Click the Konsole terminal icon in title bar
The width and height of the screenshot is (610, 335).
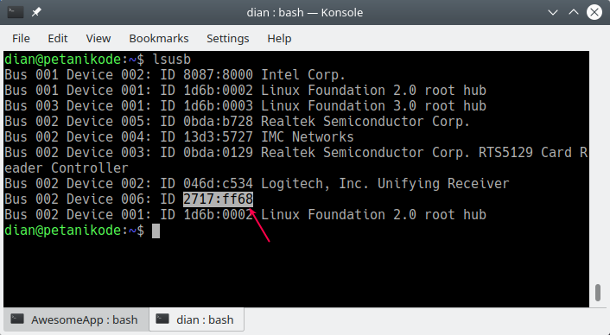click(x=16, y=12)
